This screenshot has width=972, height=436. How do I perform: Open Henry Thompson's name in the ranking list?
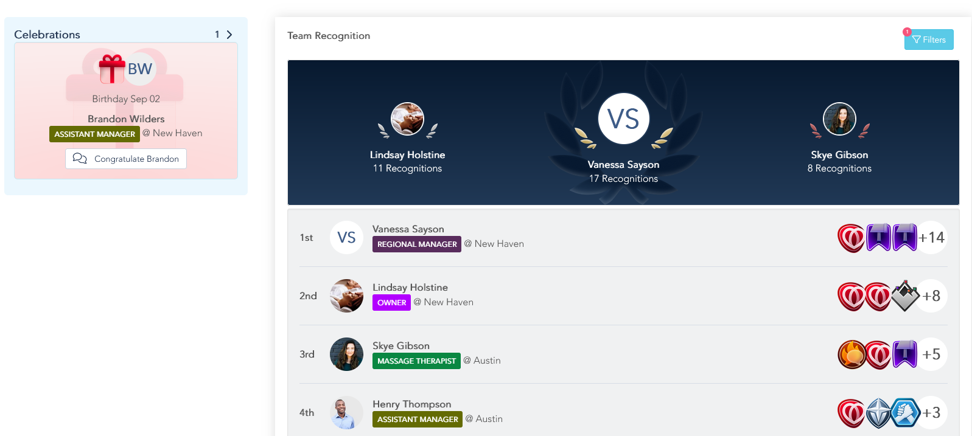(411, 404)
